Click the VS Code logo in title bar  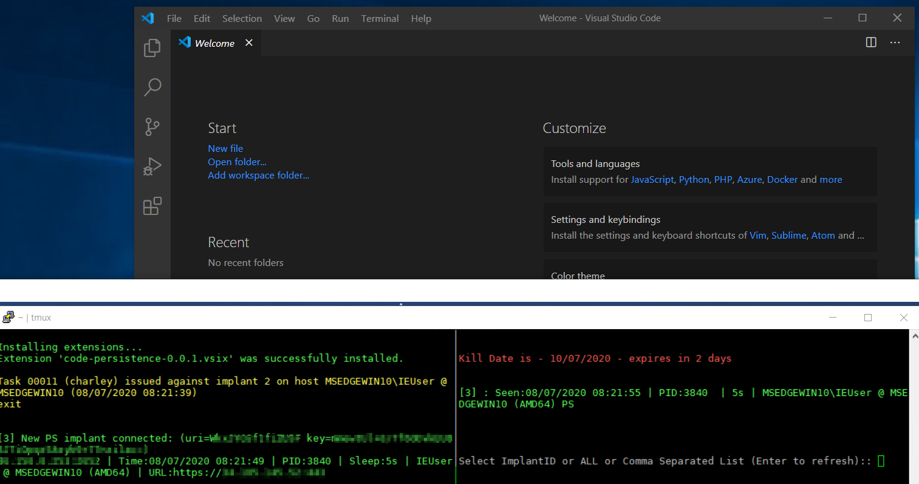click(148, 18)
